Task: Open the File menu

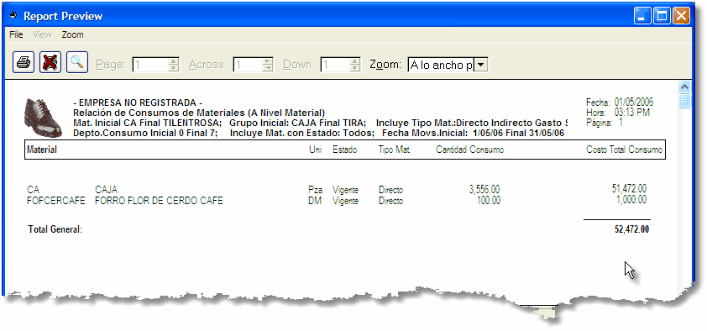Action: (x=16, y=34)
